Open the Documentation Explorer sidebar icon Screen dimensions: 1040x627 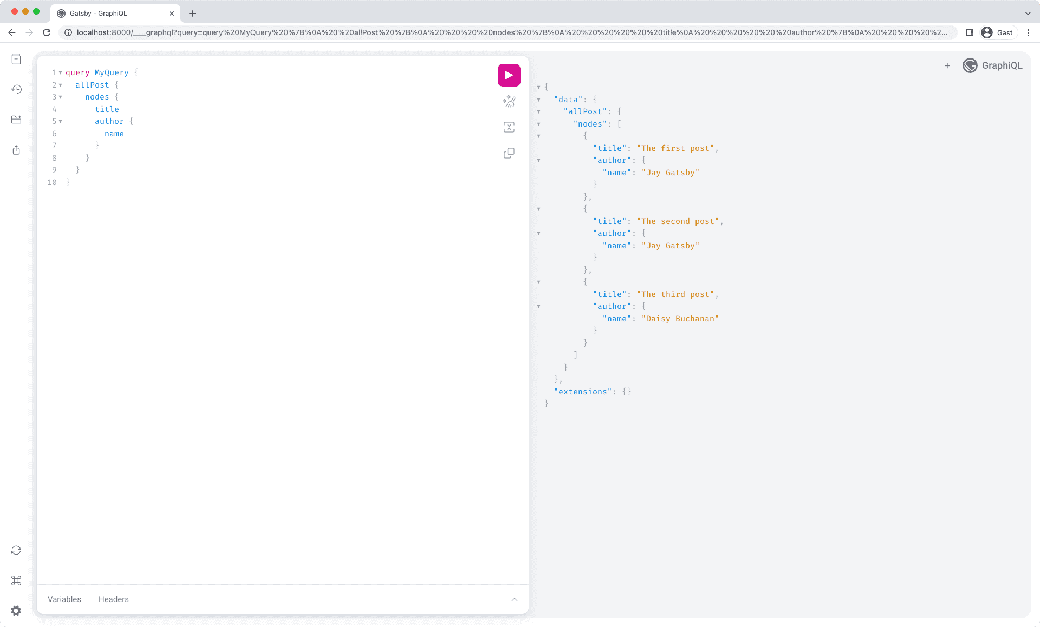point(16,59)
